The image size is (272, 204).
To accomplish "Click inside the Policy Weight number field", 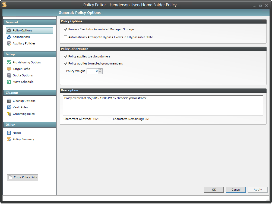I will pyautogui.click(x=93, y=71).
